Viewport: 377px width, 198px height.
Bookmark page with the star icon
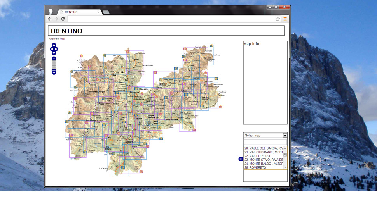tap(278, 19)
